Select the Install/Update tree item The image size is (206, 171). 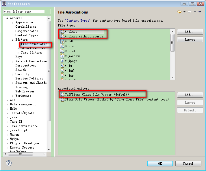pos(22,113)
